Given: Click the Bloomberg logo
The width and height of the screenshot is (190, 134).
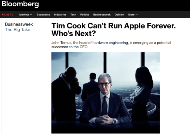Looking at the screenshot, I should pyautogui.click(x=20, y=4).
